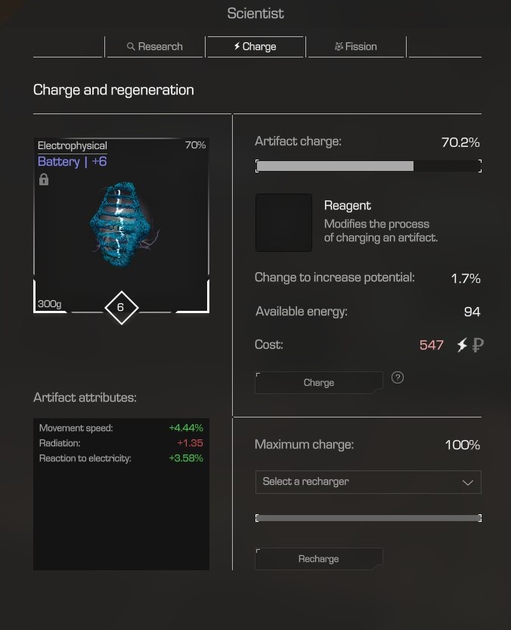Image resolution: width=511 pixels, height=630 pixels.
Task: Click the Charge button
Action: (x=319, y=383)
